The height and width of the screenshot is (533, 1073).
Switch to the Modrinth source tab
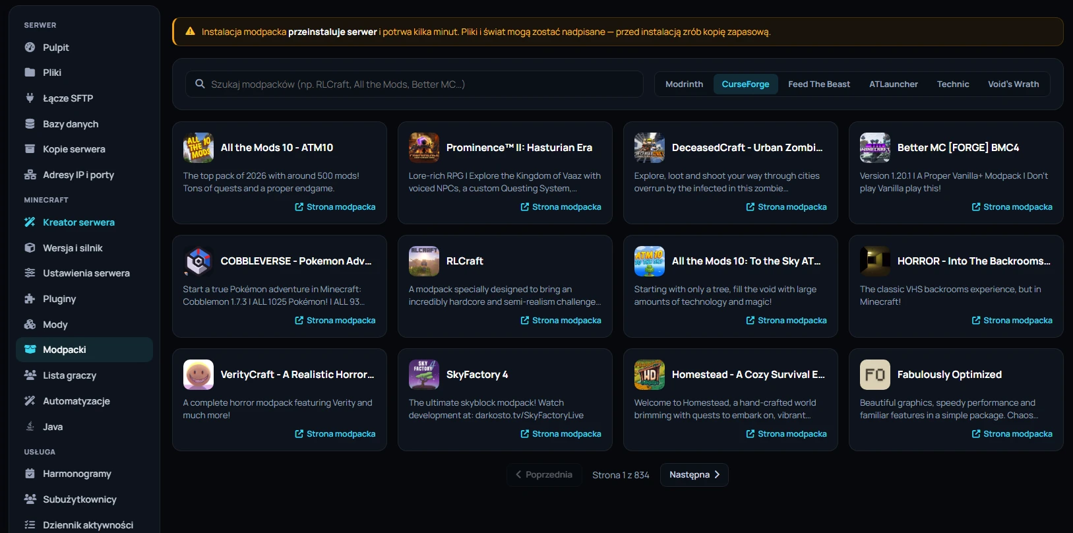[684, 84]
